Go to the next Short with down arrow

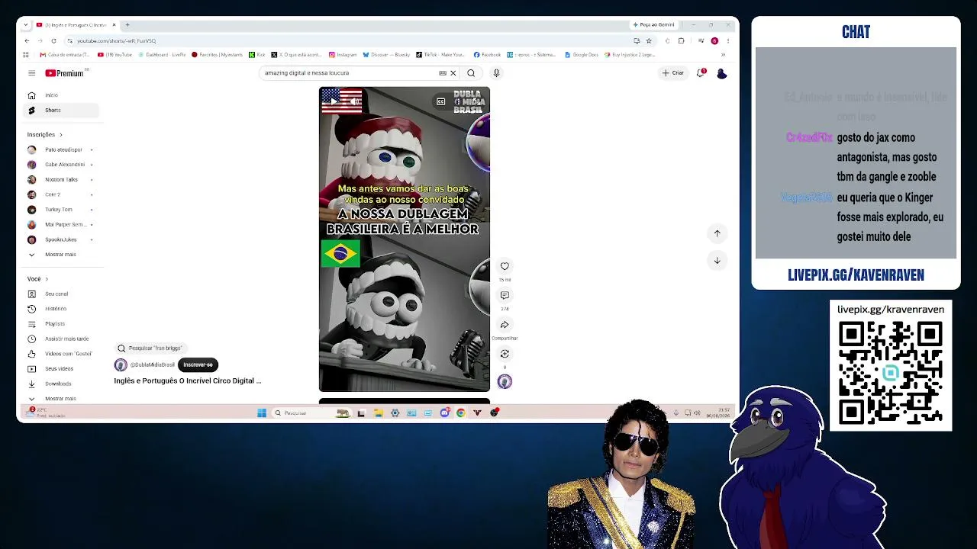click(x=717, y=261)
